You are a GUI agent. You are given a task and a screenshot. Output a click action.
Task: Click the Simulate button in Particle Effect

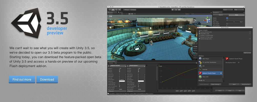[111, 63]
